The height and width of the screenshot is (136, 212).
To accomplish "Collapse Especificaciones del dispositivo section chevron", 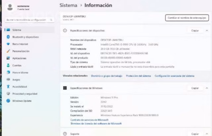I will pos(207,31).
